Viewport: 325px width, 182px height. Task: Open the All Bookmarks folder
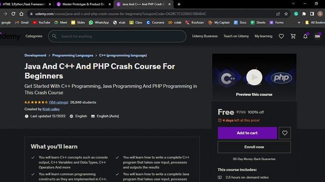pos(315,22)
